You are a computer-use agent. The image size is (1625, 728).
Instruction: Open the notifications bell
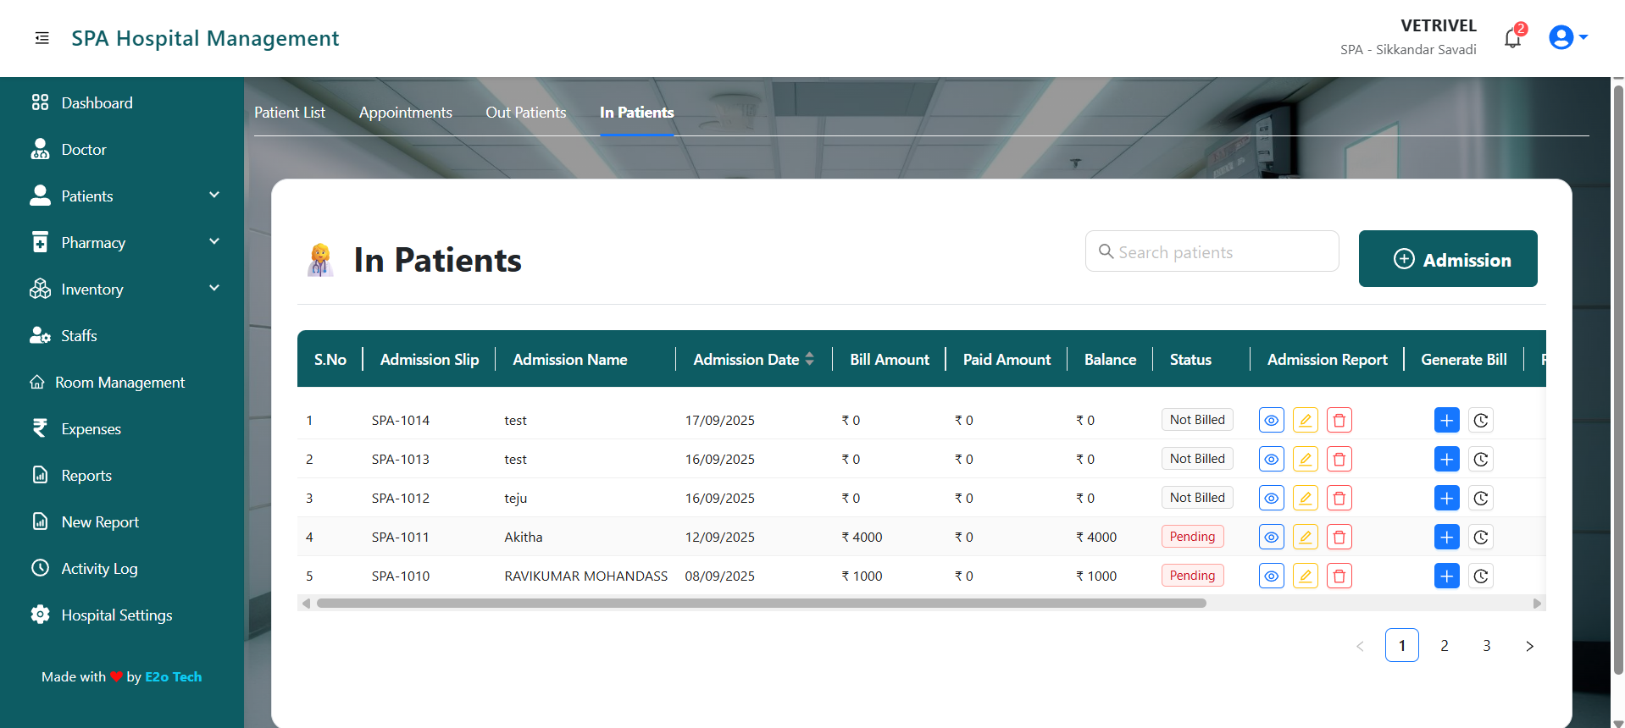[1512, 38]
